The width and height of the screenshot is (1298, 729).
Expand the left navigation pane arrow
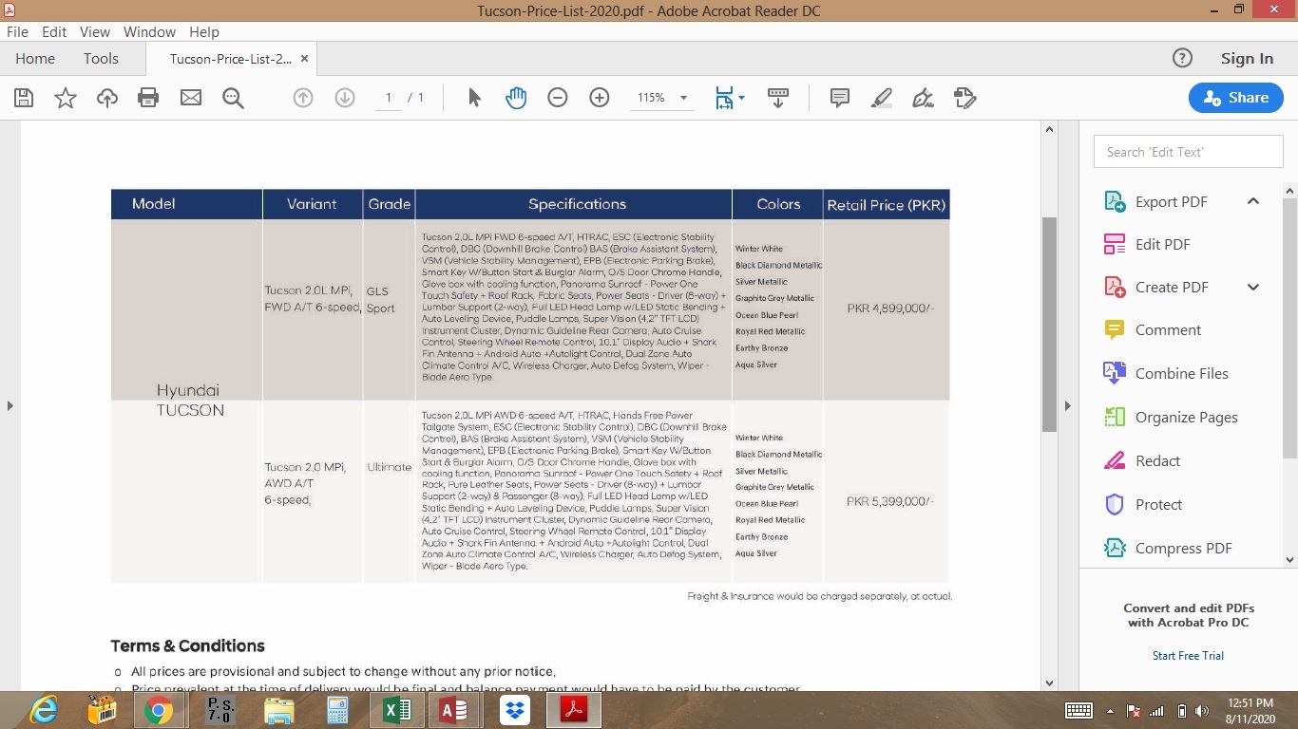tap(10, 406)
